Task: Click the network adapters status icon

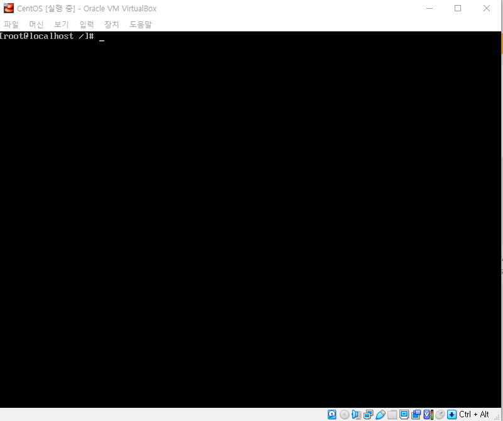Action: point(368,414)
